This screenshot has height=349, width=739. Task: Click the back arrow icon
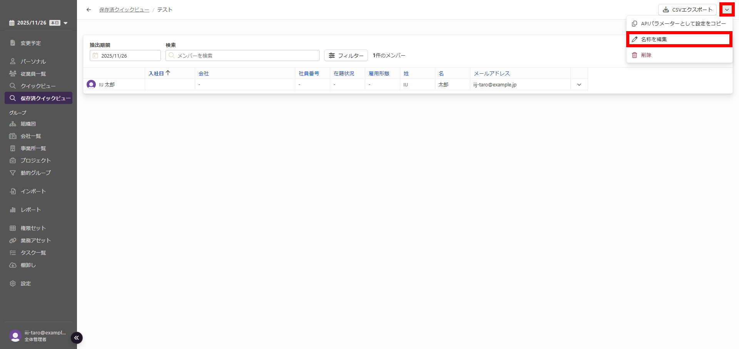[89, 10]
